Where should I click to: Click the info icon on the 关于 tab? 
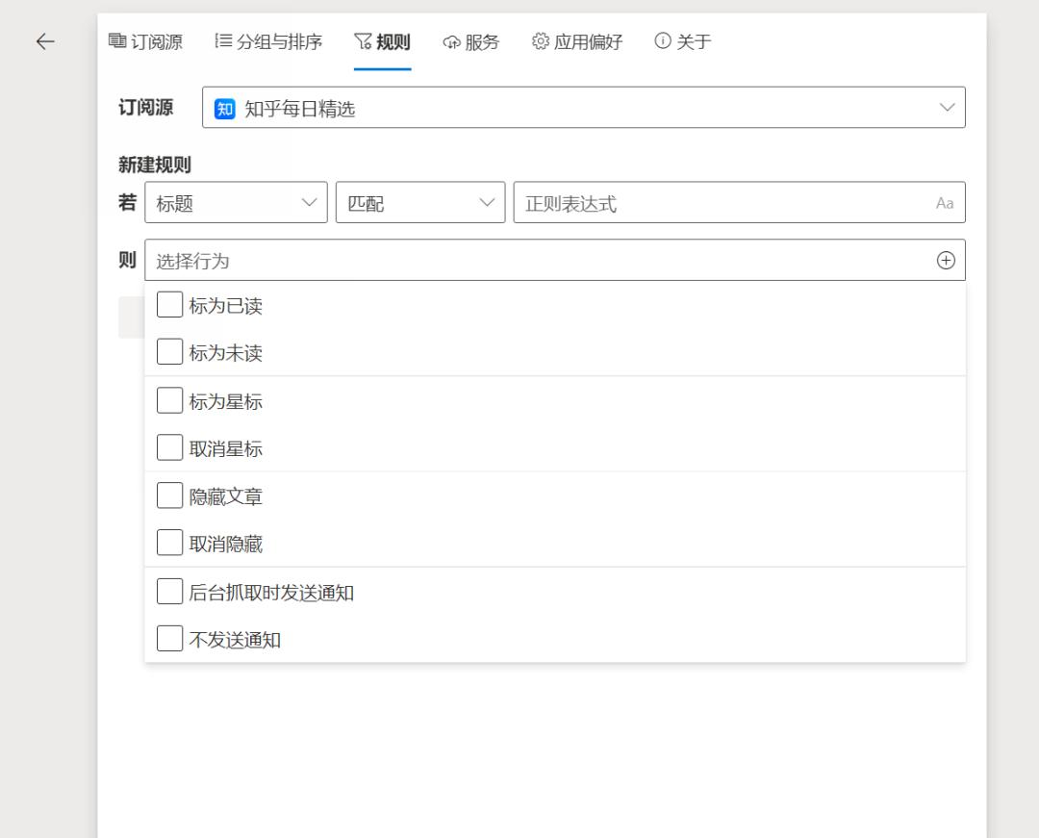point(661,41)
